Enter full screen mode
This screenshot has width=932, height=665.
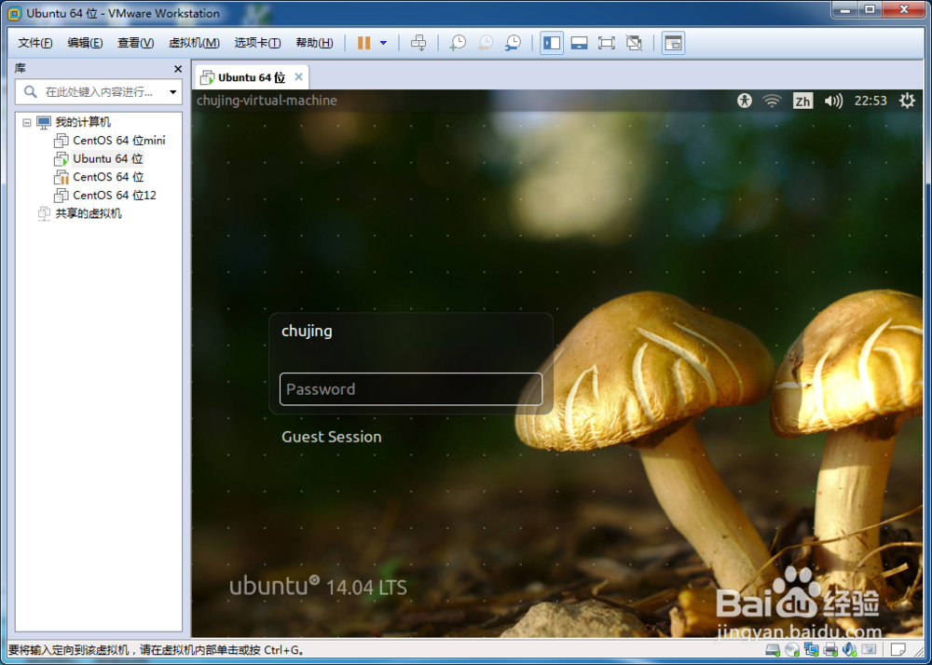607,43
